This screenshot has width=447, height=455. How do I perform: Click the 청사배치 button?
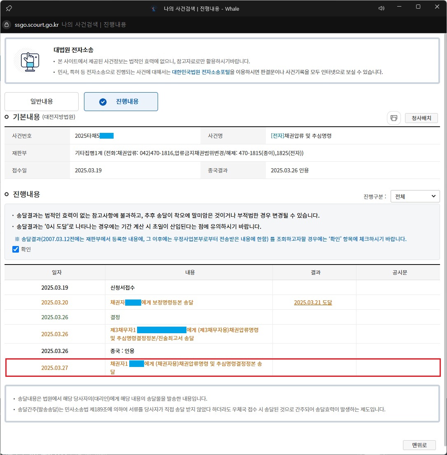pos(421,118)
